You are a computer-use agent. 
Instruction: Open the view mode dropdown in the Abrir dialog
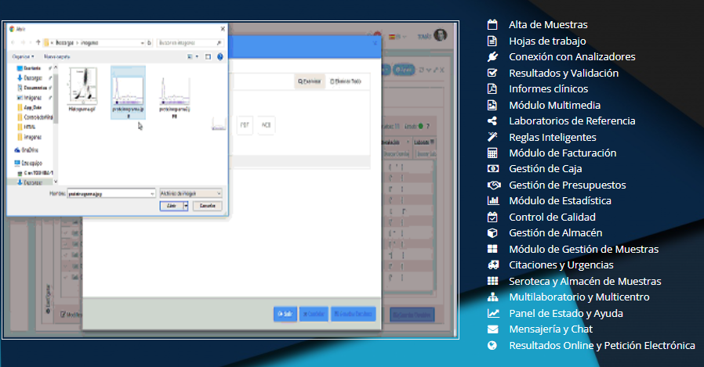[x=197, y=57]
